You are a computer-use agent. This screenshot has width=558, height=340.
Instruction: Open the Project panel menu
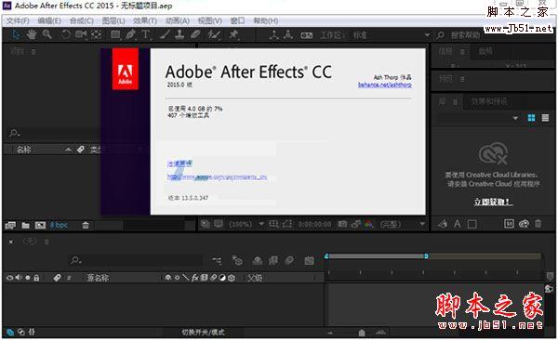[33, 52]
